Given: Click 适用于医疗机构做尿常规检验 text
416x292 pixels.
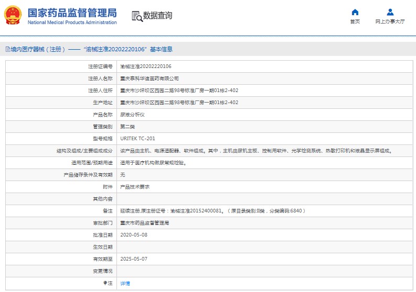Looking at the screenshot, I should (152, 163).
